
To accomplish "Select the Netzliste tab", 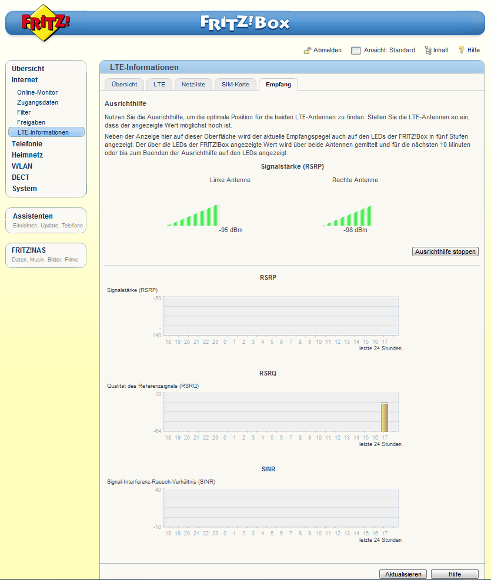I will click(x=193, y=85).
